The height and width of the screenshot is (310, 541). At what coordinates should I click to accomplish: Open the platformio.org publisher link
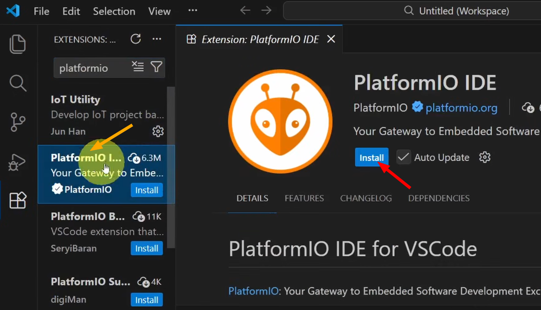[x=461, y=108]
